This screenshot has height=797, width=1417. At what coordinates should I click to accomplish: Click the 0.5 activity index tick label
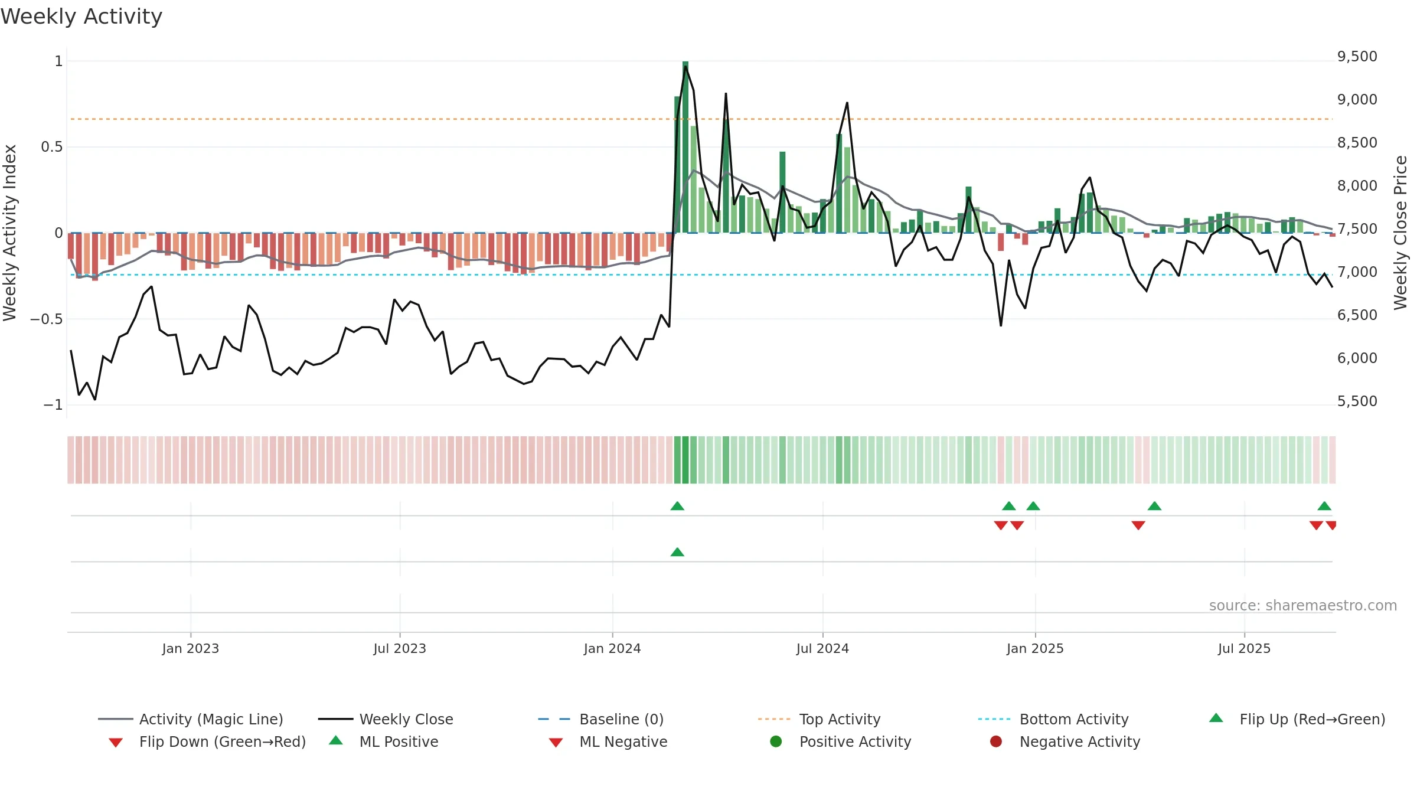point(52,147)
